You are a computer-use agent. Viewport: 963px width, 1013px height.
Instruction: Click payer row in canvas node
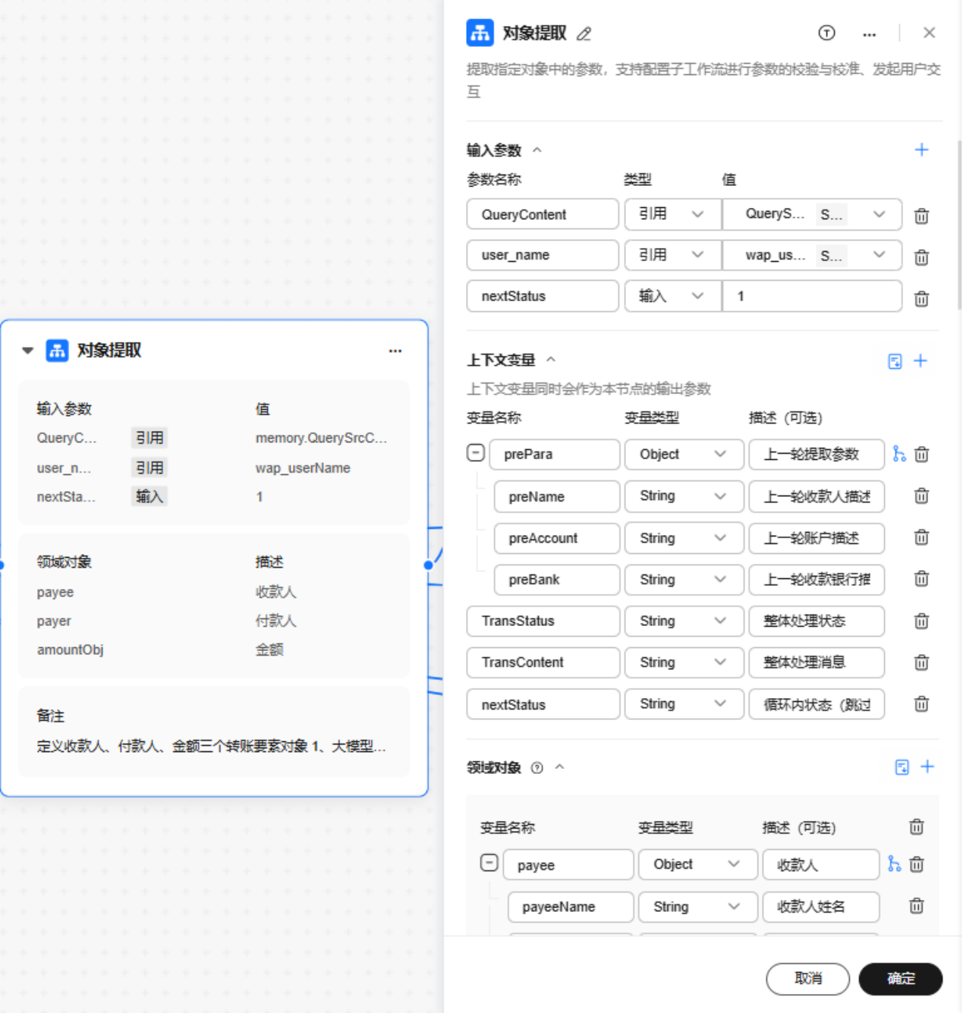pos(213,621)
